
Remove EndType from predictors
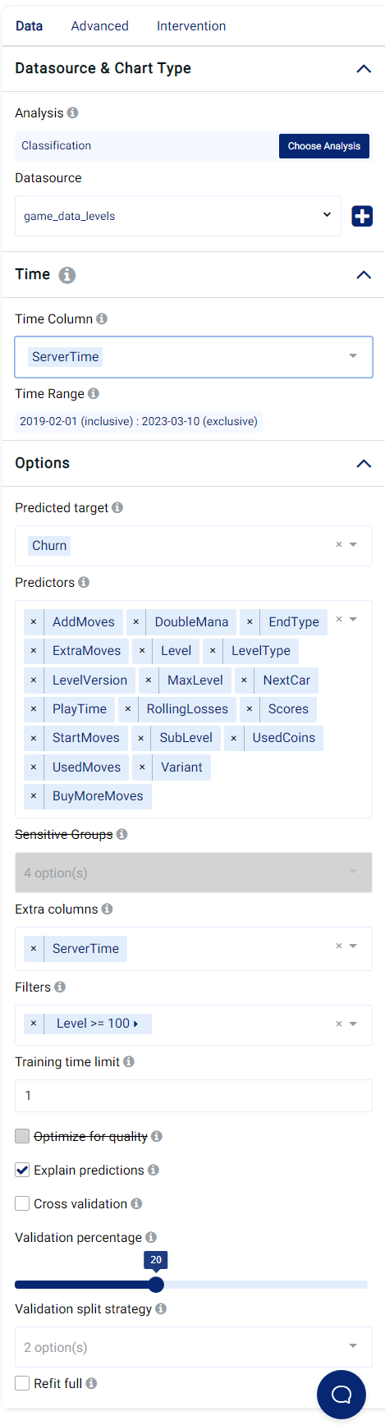250,622
